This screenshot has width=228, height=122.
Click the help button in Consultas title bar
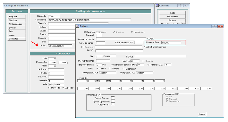pyautogui.click(x=180, y=5)
